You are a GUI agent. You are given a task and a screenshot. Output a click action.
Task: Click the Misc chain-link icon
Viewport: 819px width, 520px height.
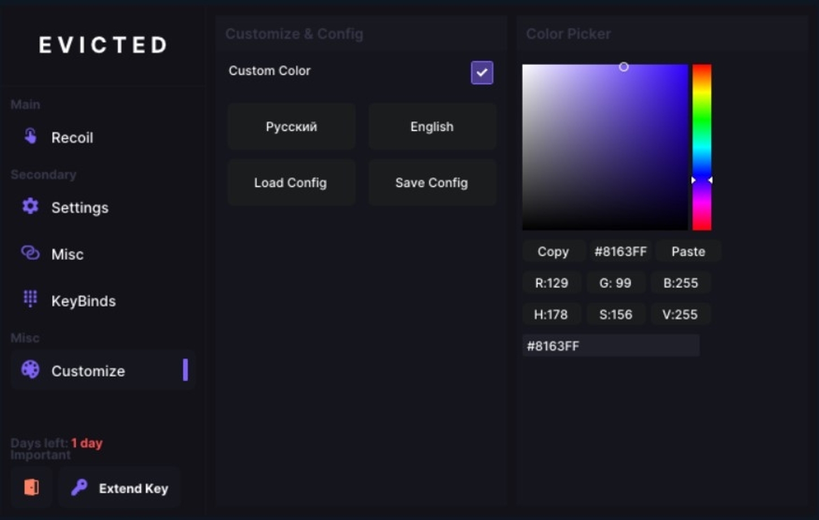coord(29,253)
